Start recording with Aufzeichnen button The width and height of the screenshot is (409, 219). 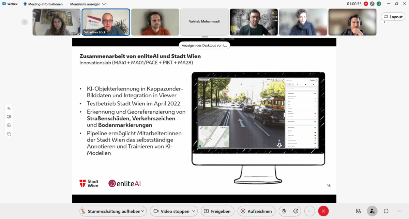(257, 211)
